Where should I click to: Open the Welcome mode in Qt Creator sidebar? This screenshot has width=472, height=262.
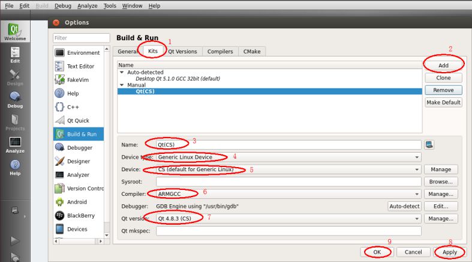click(x=15, y=32)
